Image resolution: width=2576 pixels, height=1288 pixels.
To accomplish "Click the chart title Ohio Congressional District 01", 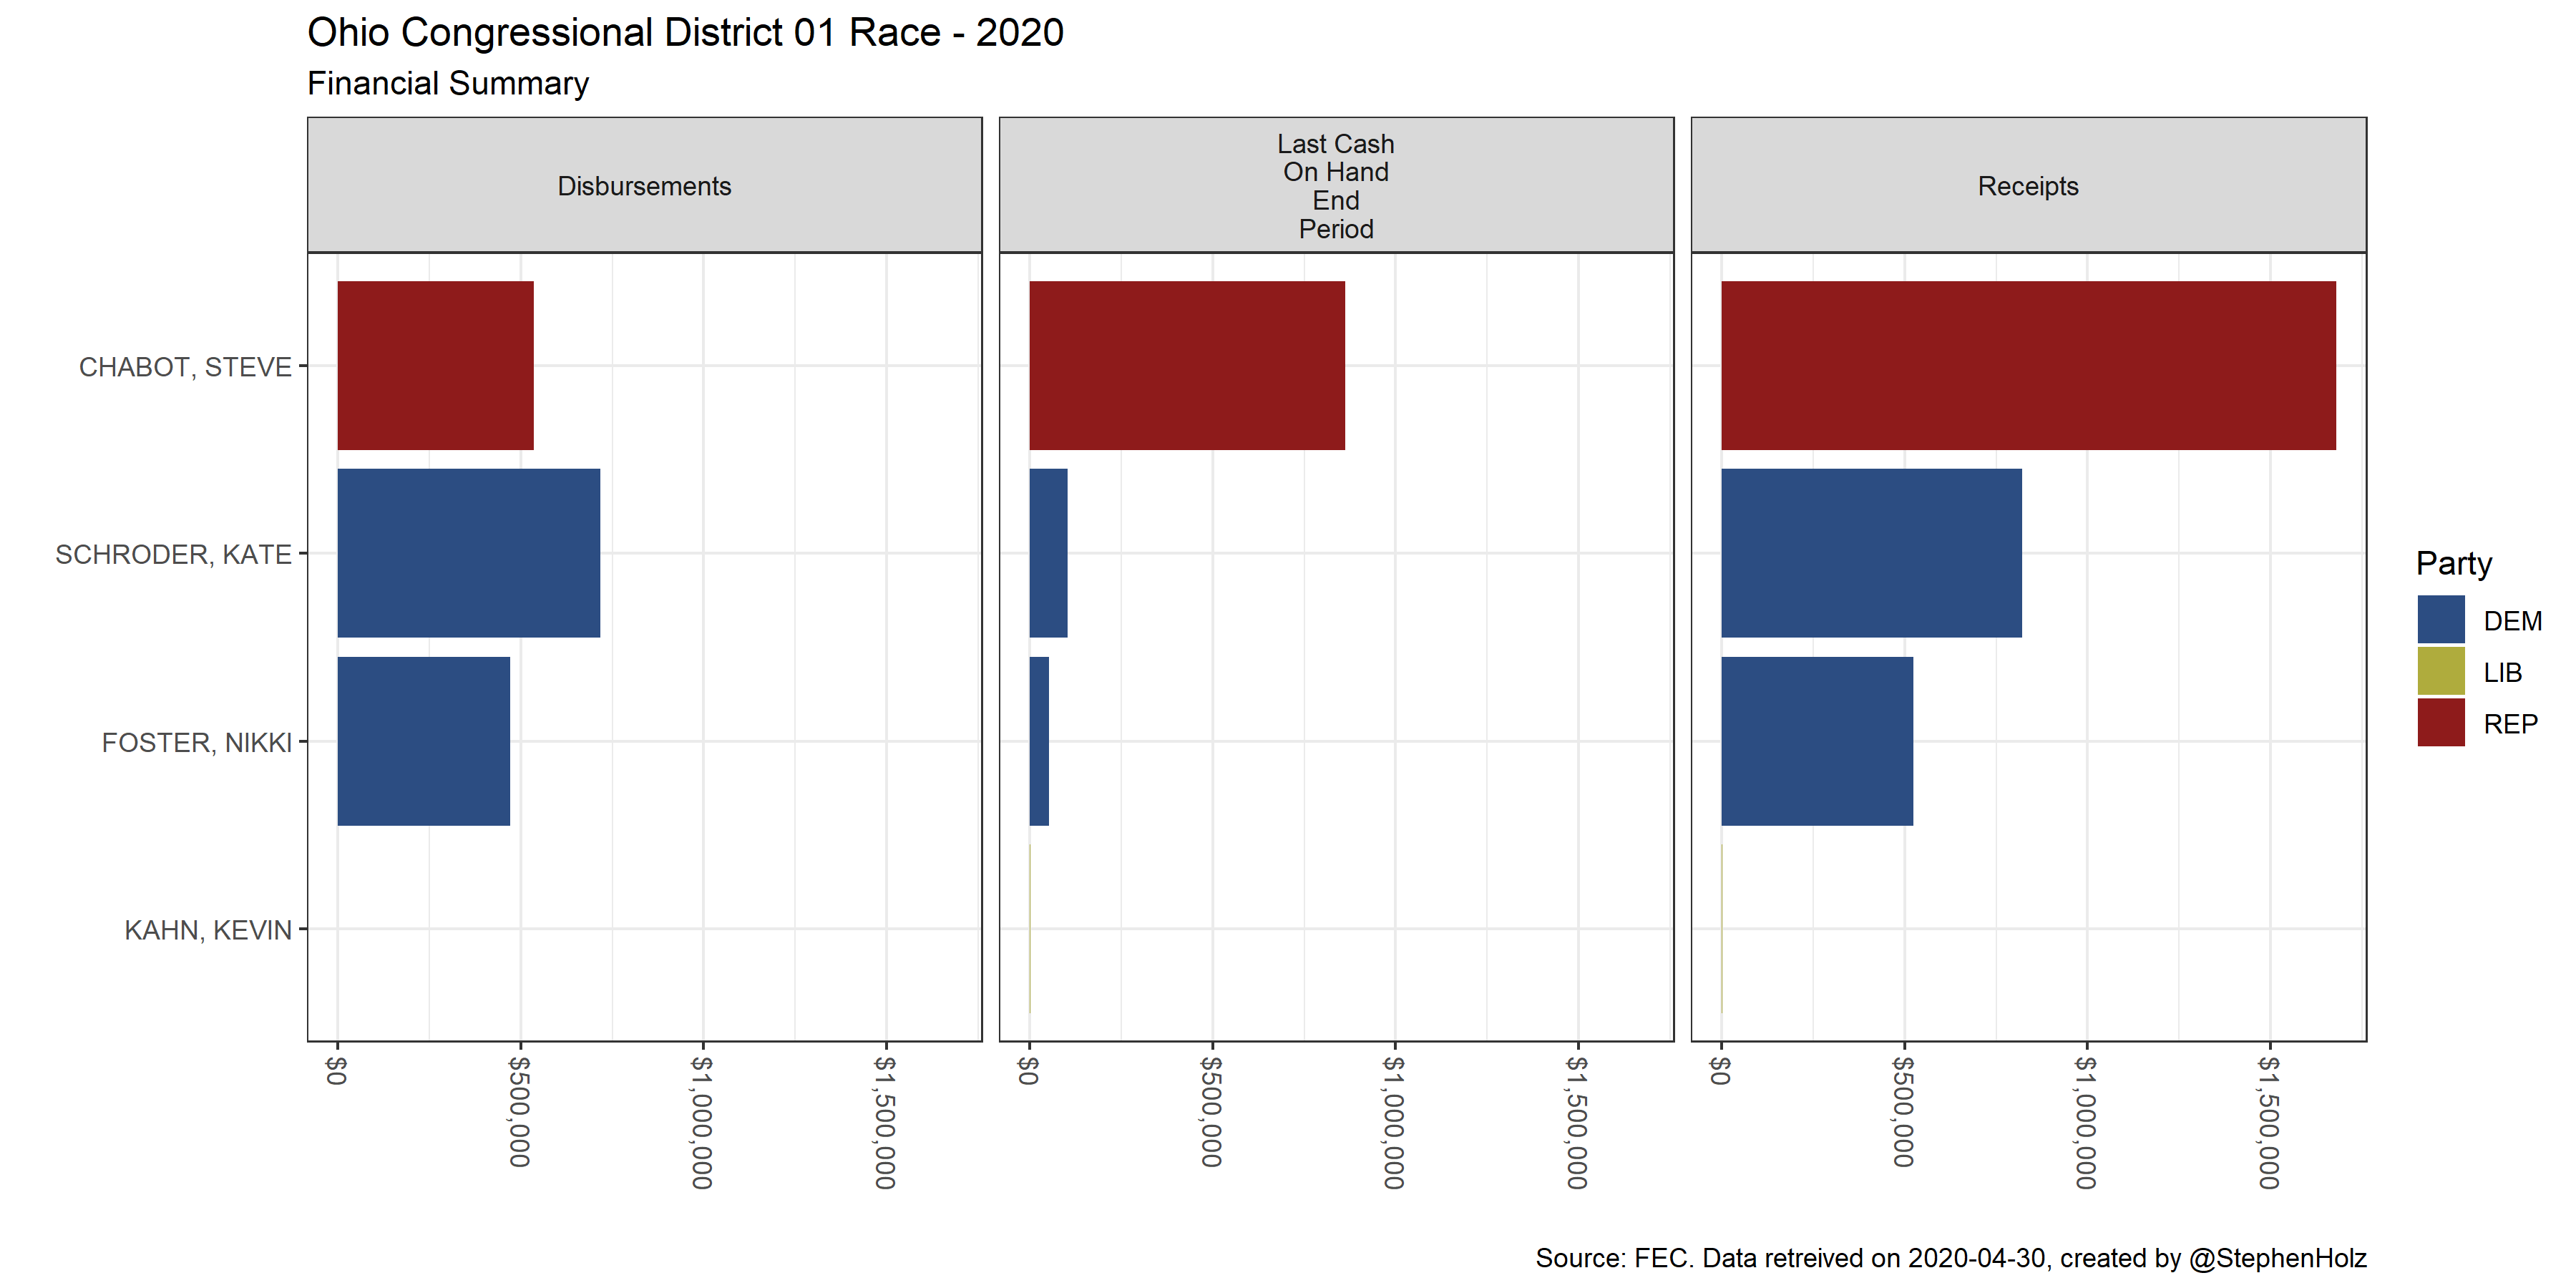I will coord(685,33).
